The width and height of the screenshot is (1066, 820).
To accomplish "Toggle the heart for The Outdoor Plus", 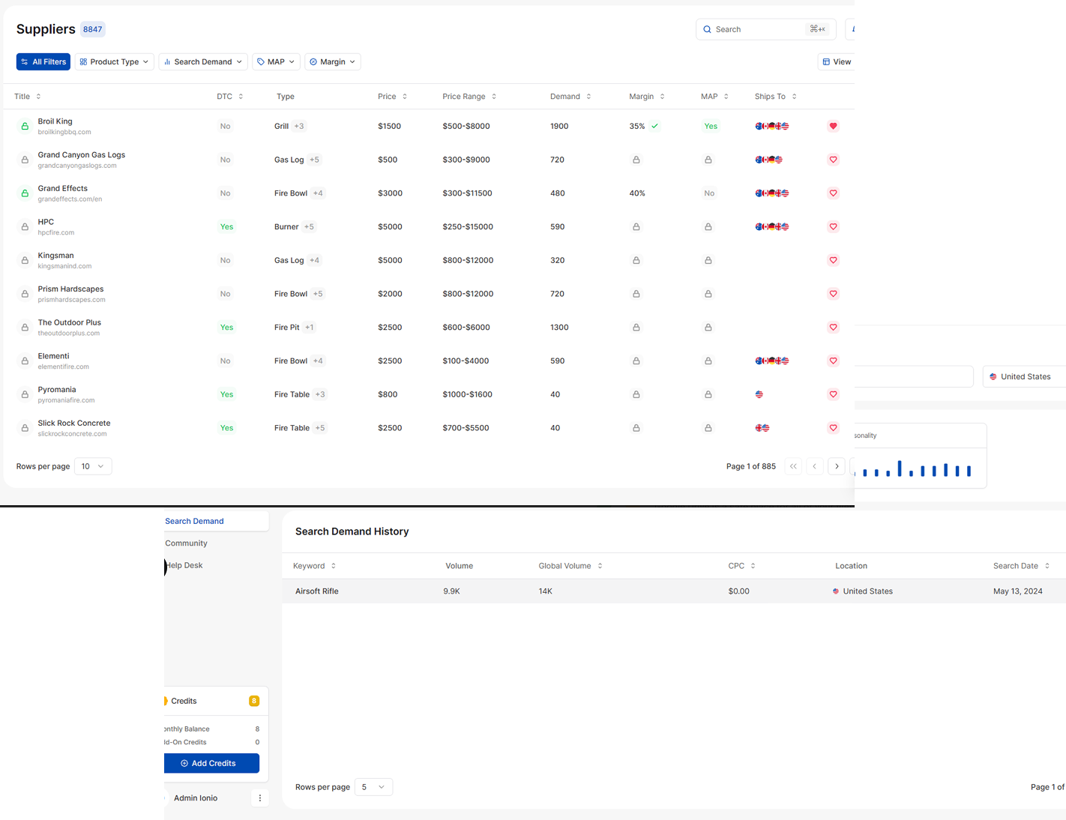I will 833,328.
